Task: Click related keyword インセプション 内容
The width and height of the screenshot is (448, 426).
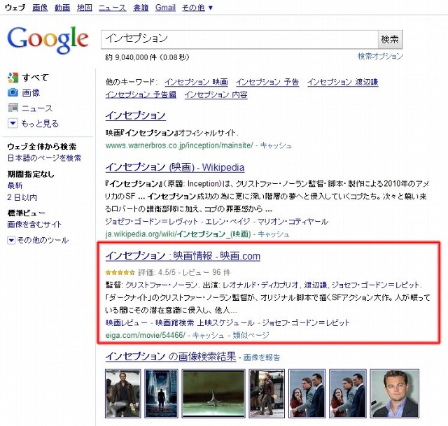Action: (x=216, y=94)
